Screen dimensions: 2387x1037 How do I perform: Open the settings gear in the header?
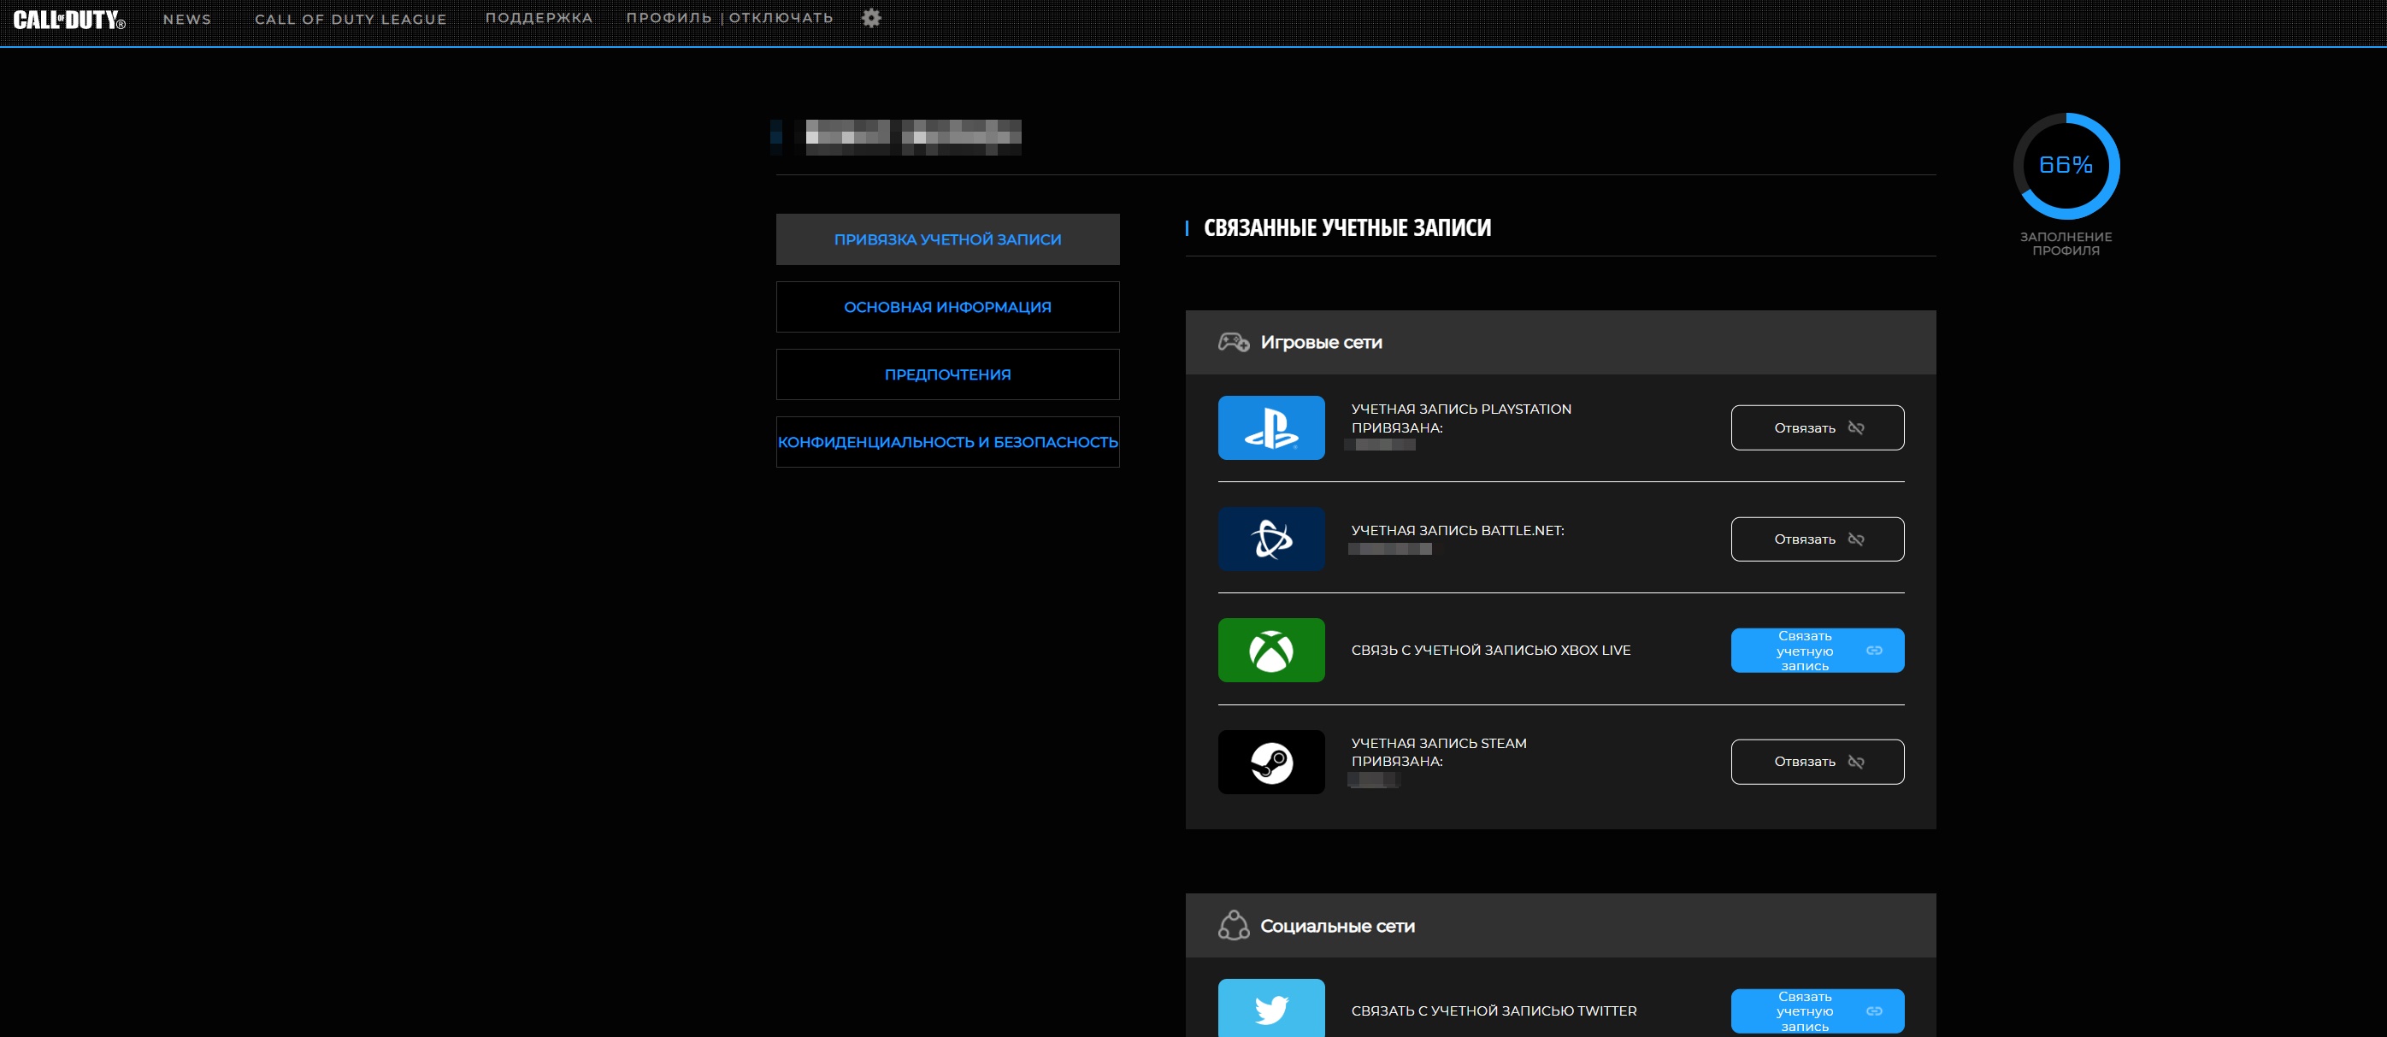[x=871, y=18]
